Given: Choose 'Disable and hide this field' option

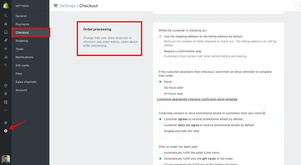Looking at the screenshot, I should click(160, 131).
